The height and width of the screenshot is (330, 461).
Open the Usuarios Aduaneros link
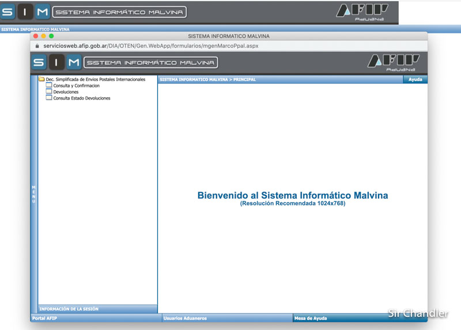pos(185,319)
